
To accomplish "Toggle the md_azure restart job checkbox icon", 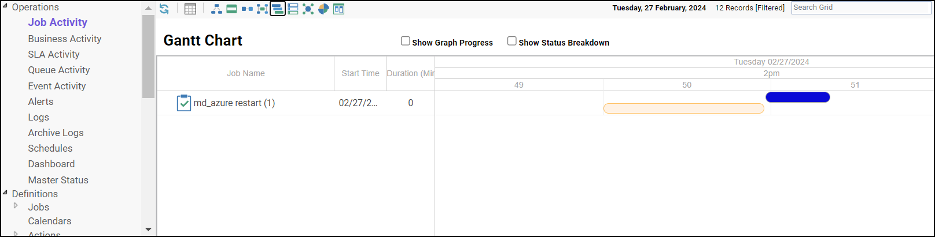I will click(184, 103).
